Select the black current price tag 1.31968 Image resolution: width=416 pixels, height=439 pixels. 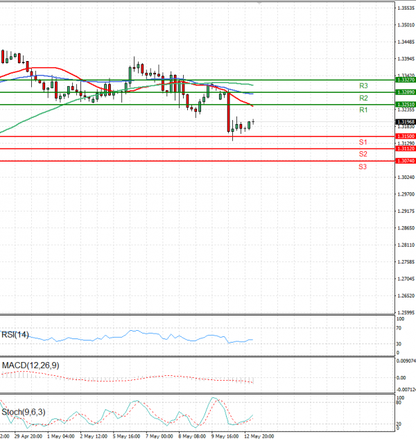click(x=406, y=122)
